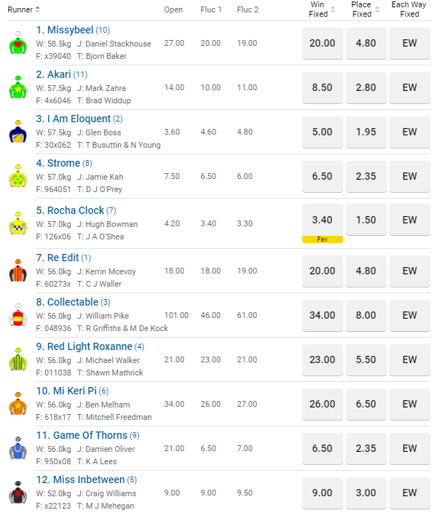Sort by Place Fixed column arrows
The width and height of the screenshot is (437, 513).
pos(377,9)
